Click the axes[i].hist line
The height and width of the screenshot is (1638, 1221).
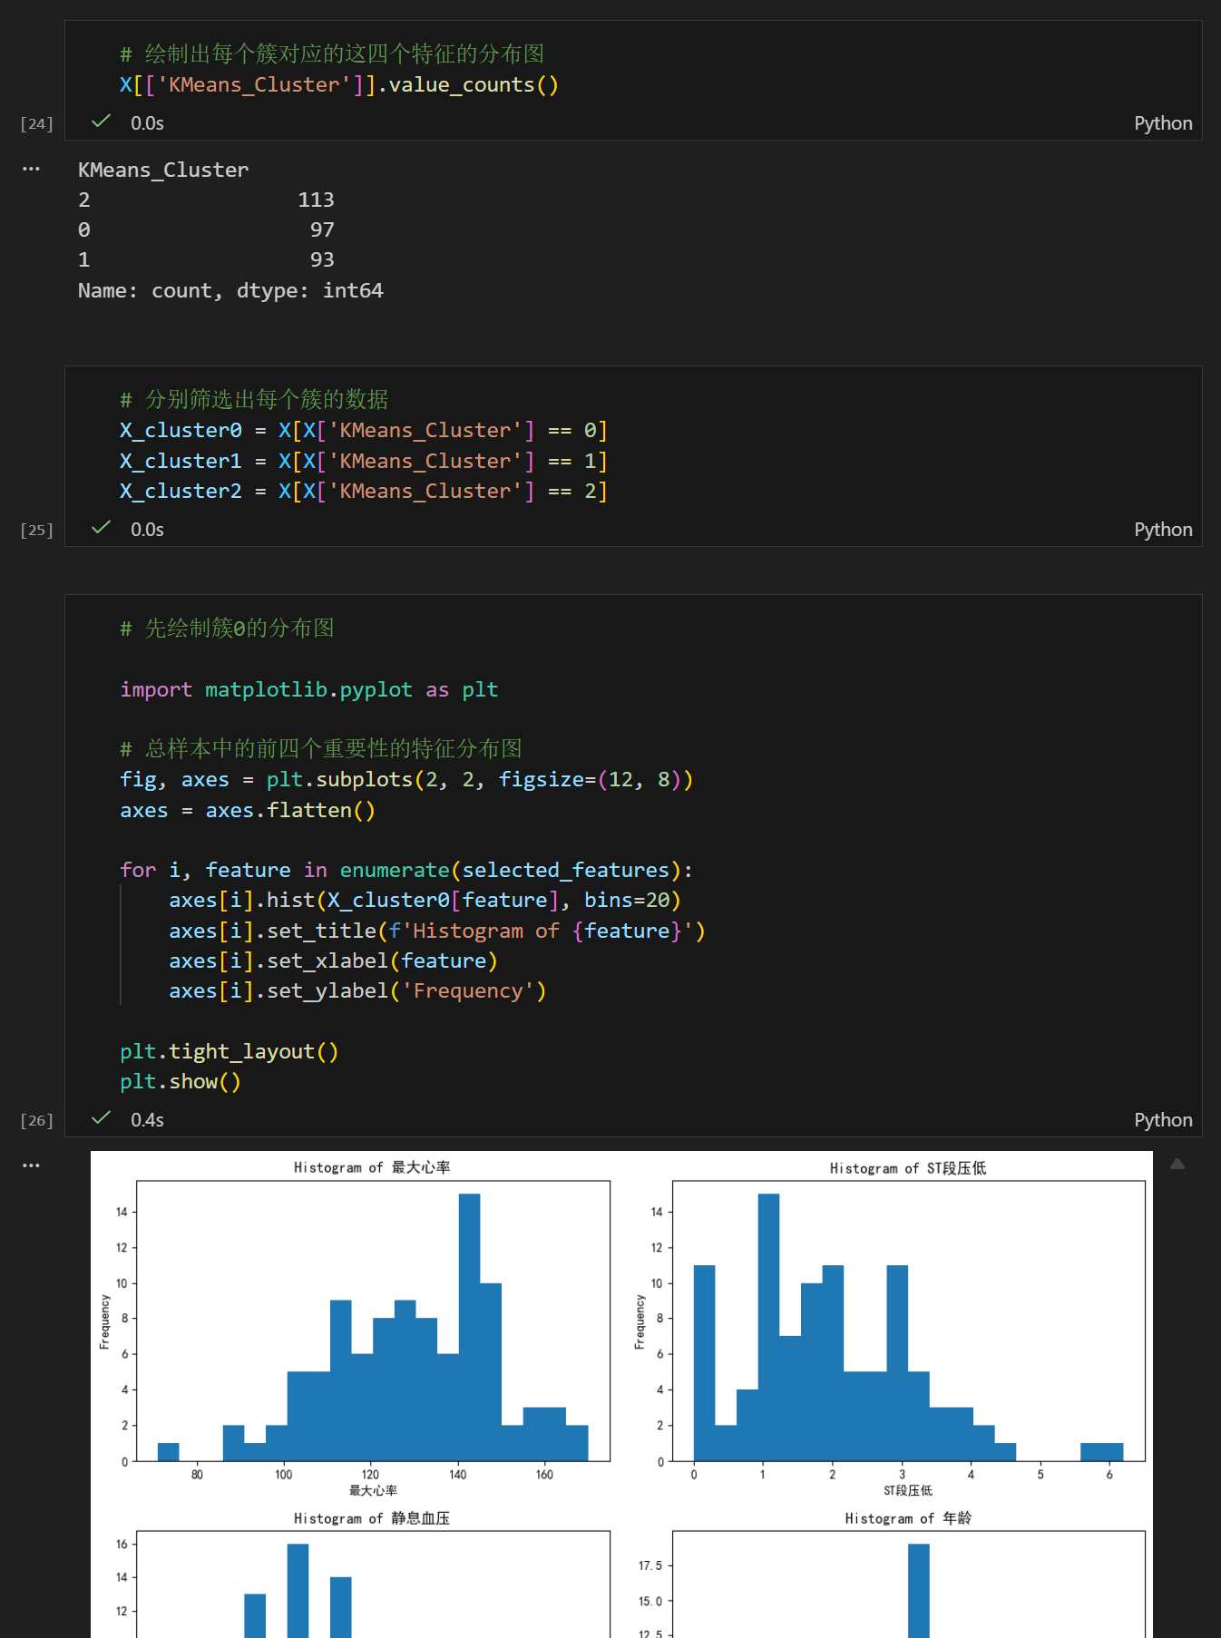coord(425,900)
